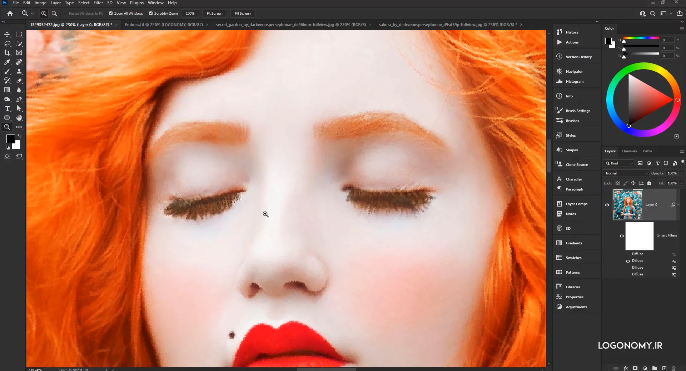Select the Lasso tool

point(7,44)
